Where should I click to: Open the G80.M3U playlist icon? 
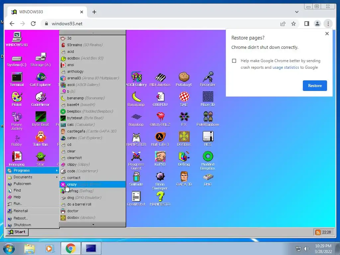tap(160, 99)
